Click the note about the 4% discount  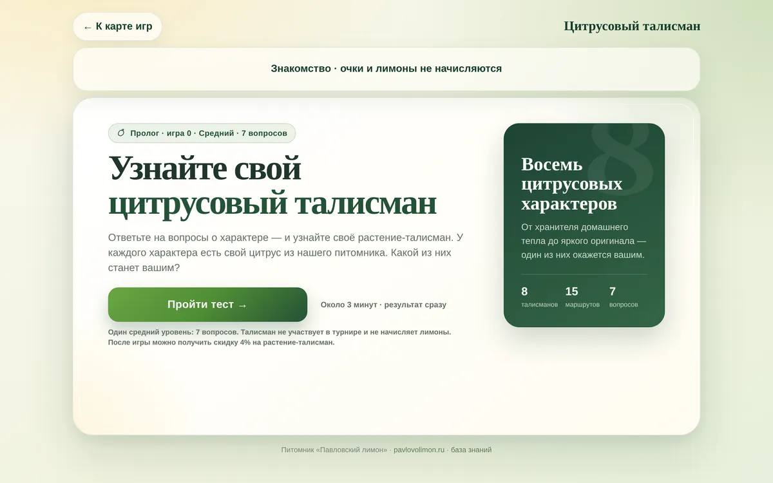click(x=221, y=343)
